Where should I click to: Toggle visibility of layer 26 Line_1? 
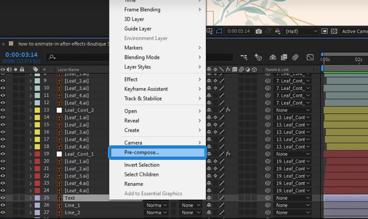[x=3, y=205]
